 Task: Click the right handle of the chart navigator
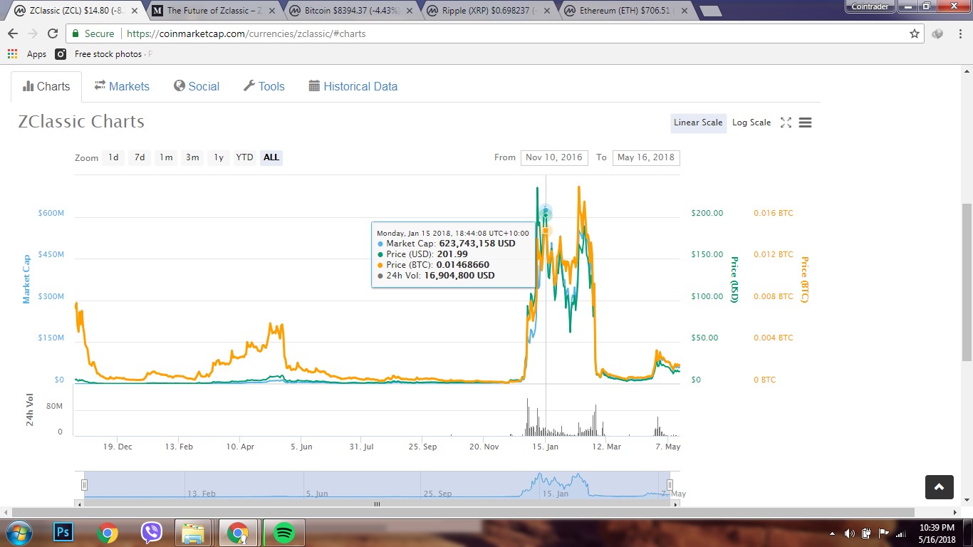pos(670,485)
